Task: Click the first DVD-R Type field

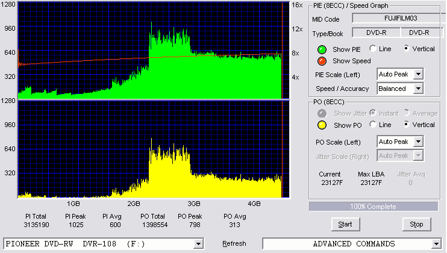Action: click(x=377, y=33)
